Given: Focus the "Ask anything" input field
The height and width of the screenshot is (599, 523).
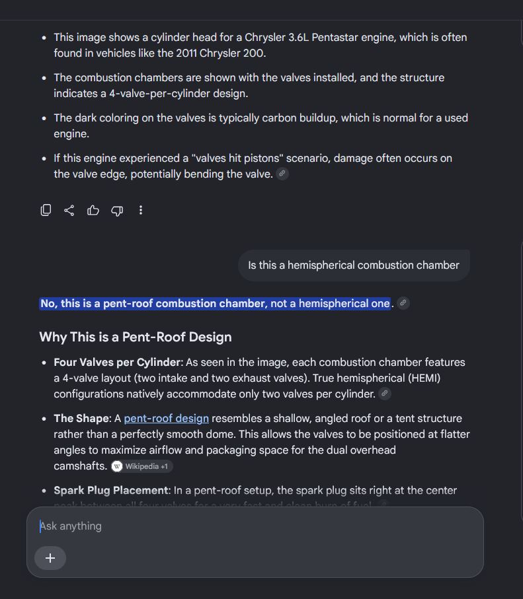Looking at the screenshot, I should click(x=255, y=526).
